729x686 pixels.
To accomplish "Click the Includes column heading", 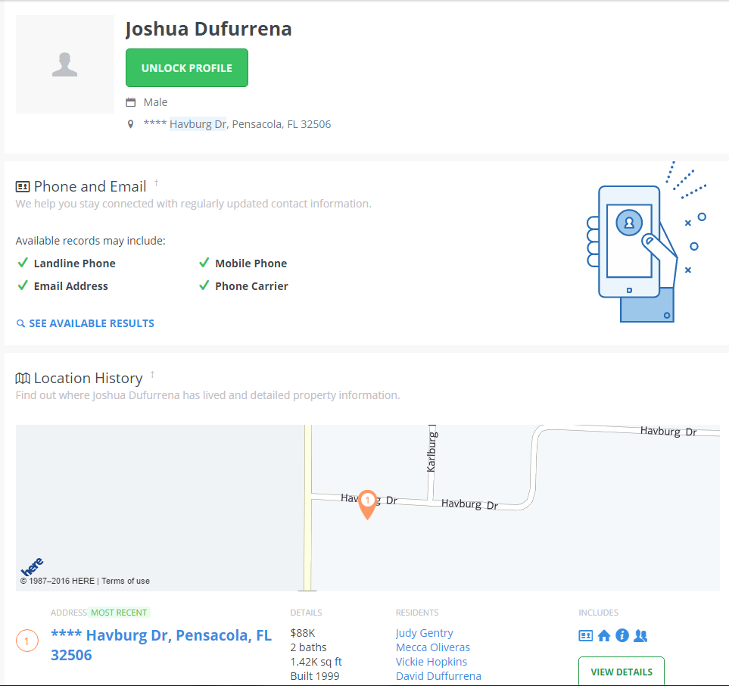I will (598, 613).
